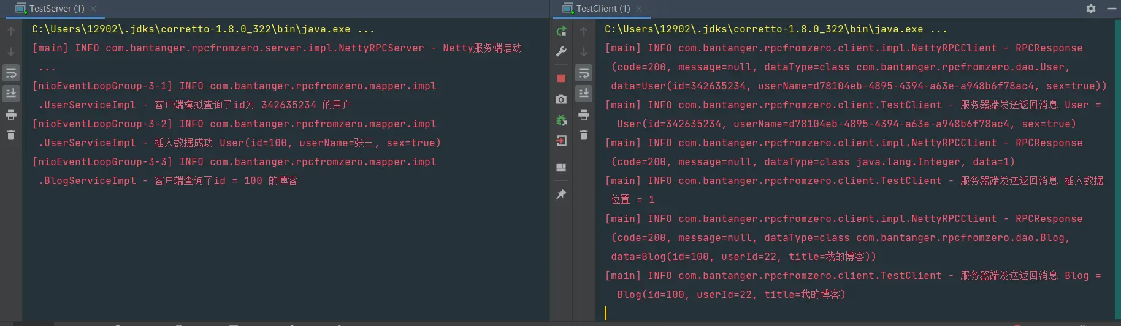This screenshot has height=326, width=1121.
Task: Clear the TestServer console with trash icon
Action: click(11, 135)
